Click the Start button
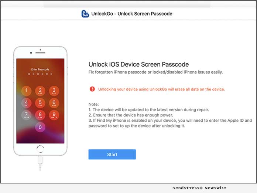 pyautogui.click(x=112, y=154)
